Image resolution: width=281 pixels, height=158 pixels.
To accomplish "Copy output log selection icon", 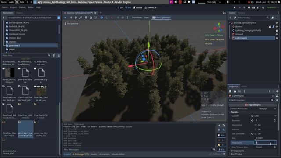I will click(223, 126).
